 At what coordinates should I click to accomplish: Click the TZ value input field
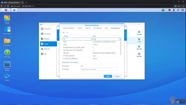click(105, 39)
